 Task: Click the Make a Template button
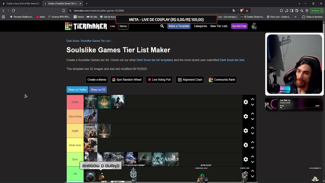coord(179,26)
